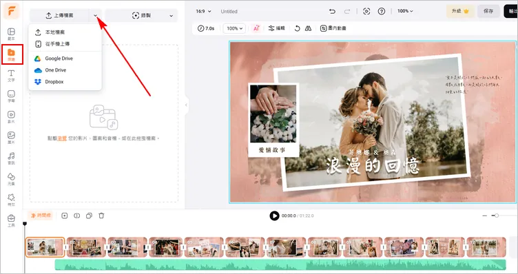Select scene 02 thumbnail in timeline
518x274 pixels.
click(87, 247)
